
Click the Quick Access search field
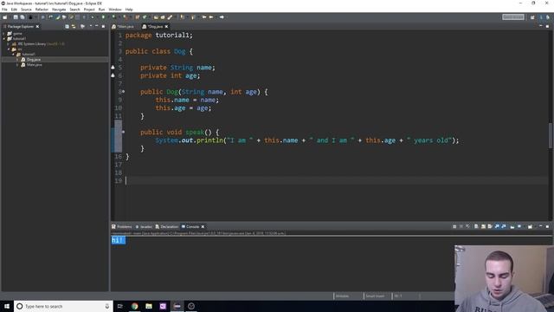513,17
